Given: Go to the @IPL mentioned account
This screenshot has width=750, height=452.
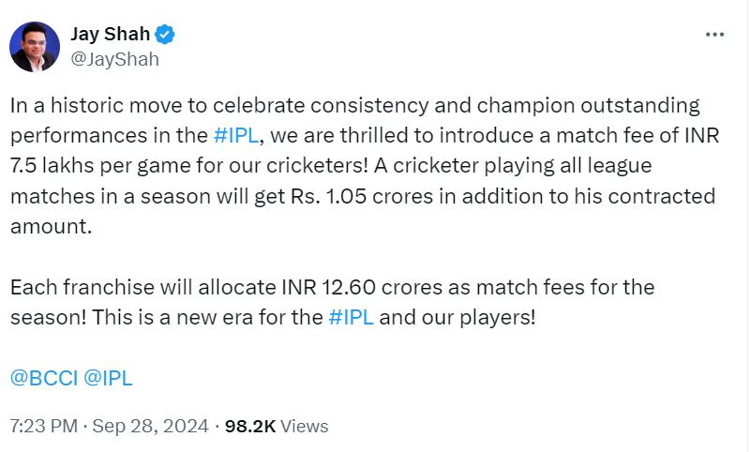Looking at the screenshot, I should coord(108,378).
